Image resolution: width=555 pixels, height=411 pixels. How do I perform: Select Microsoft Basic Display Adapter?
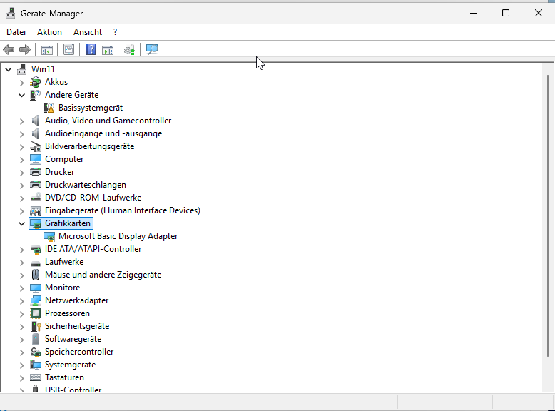point(118,236)
